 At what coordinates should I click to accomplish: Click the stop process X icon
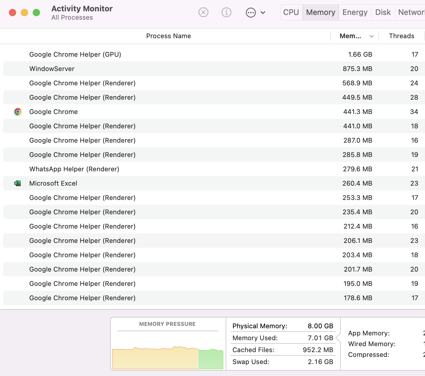tap(203, 13)
